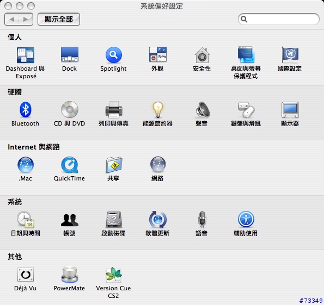Viewport: 324px width, 305px height.
Task: Open 能源節約器 energy saver pane
Action: pos(158,110)
